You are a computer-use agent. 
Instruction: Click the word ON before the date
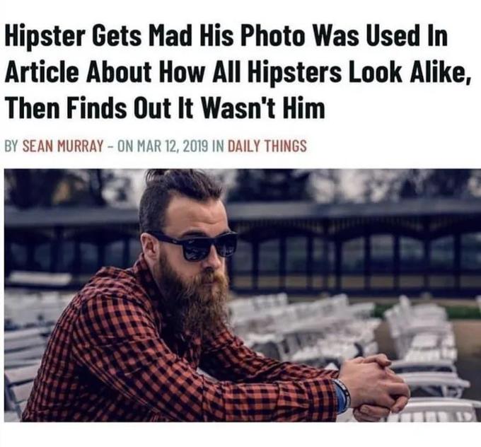[x=125, y=146]
